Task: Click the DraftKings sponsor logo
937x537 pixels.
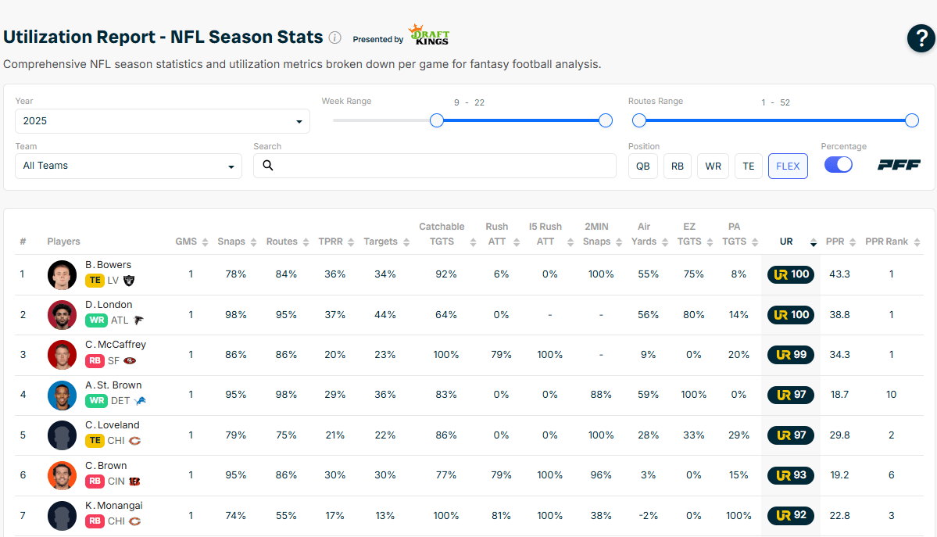Action: tap(431, 35)
